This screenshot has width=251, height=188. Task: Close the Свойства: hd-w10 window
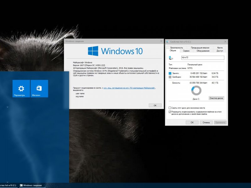click(225, 42)
